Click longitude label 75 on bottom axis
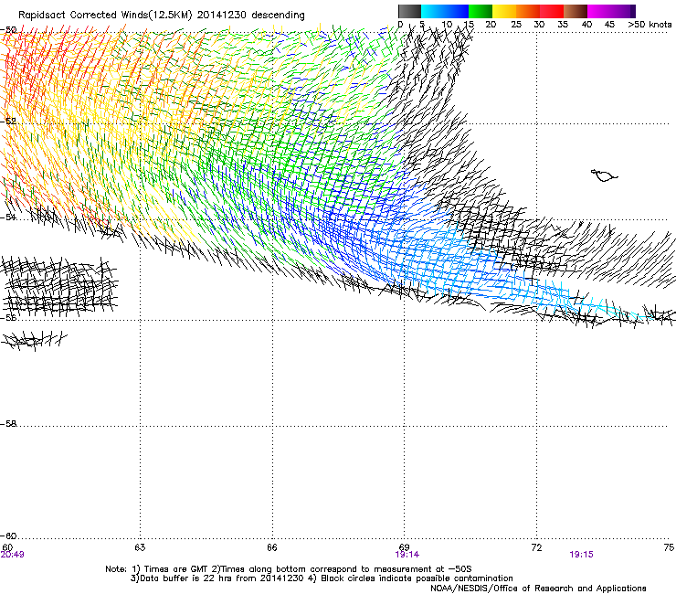This screenshot has width=676, height=594. [x=669, y=547]
